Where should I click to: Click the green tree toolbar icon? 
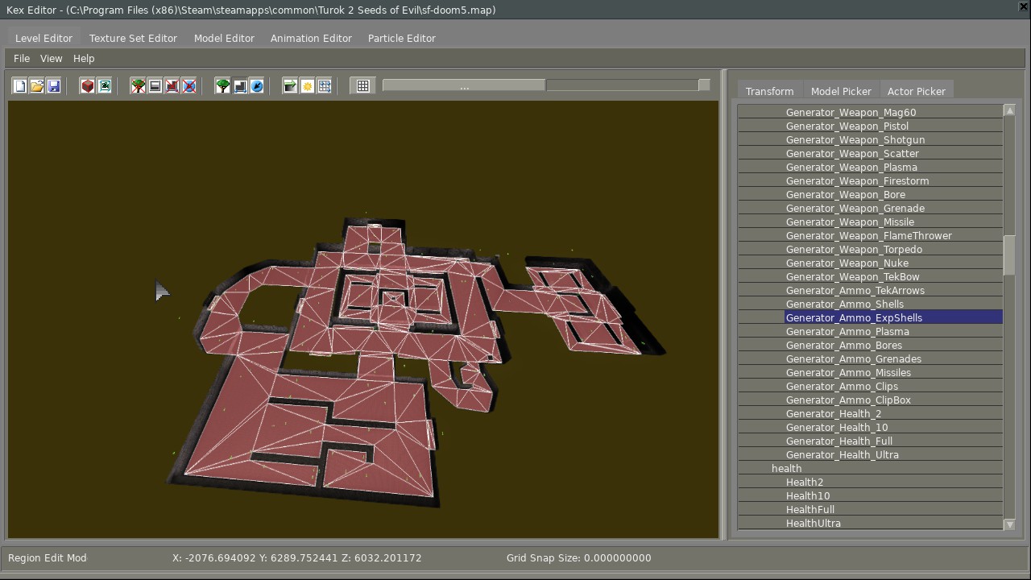click(223, 86)
